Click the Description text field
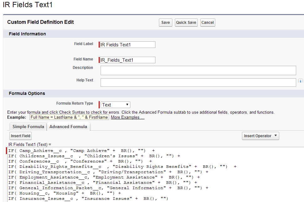This screenshot has height=202, width=304. click(197, 70)
